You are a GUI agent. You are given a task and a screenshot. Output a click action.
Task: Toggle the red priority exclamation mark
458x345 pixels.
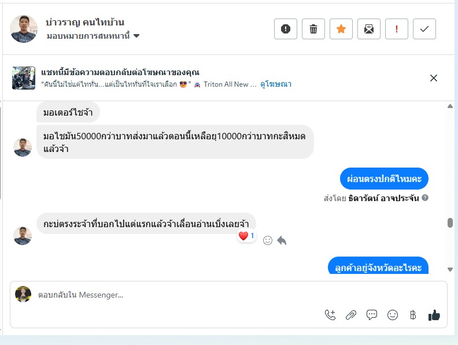397,29
